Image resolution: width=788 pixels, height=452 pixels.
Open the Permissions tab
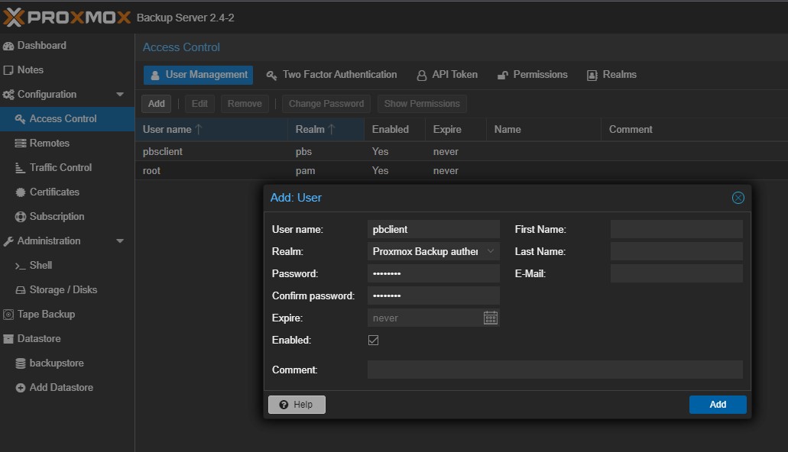pos(533,75)
